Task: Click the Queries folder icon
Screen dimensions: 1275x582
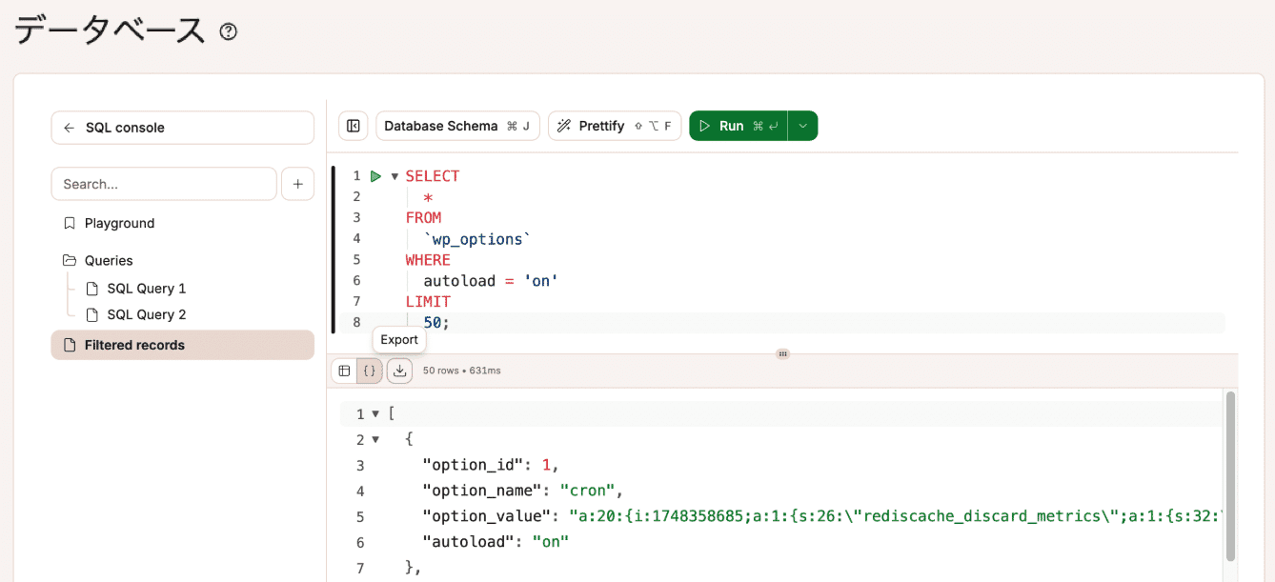Action: [x=69, y=260]
